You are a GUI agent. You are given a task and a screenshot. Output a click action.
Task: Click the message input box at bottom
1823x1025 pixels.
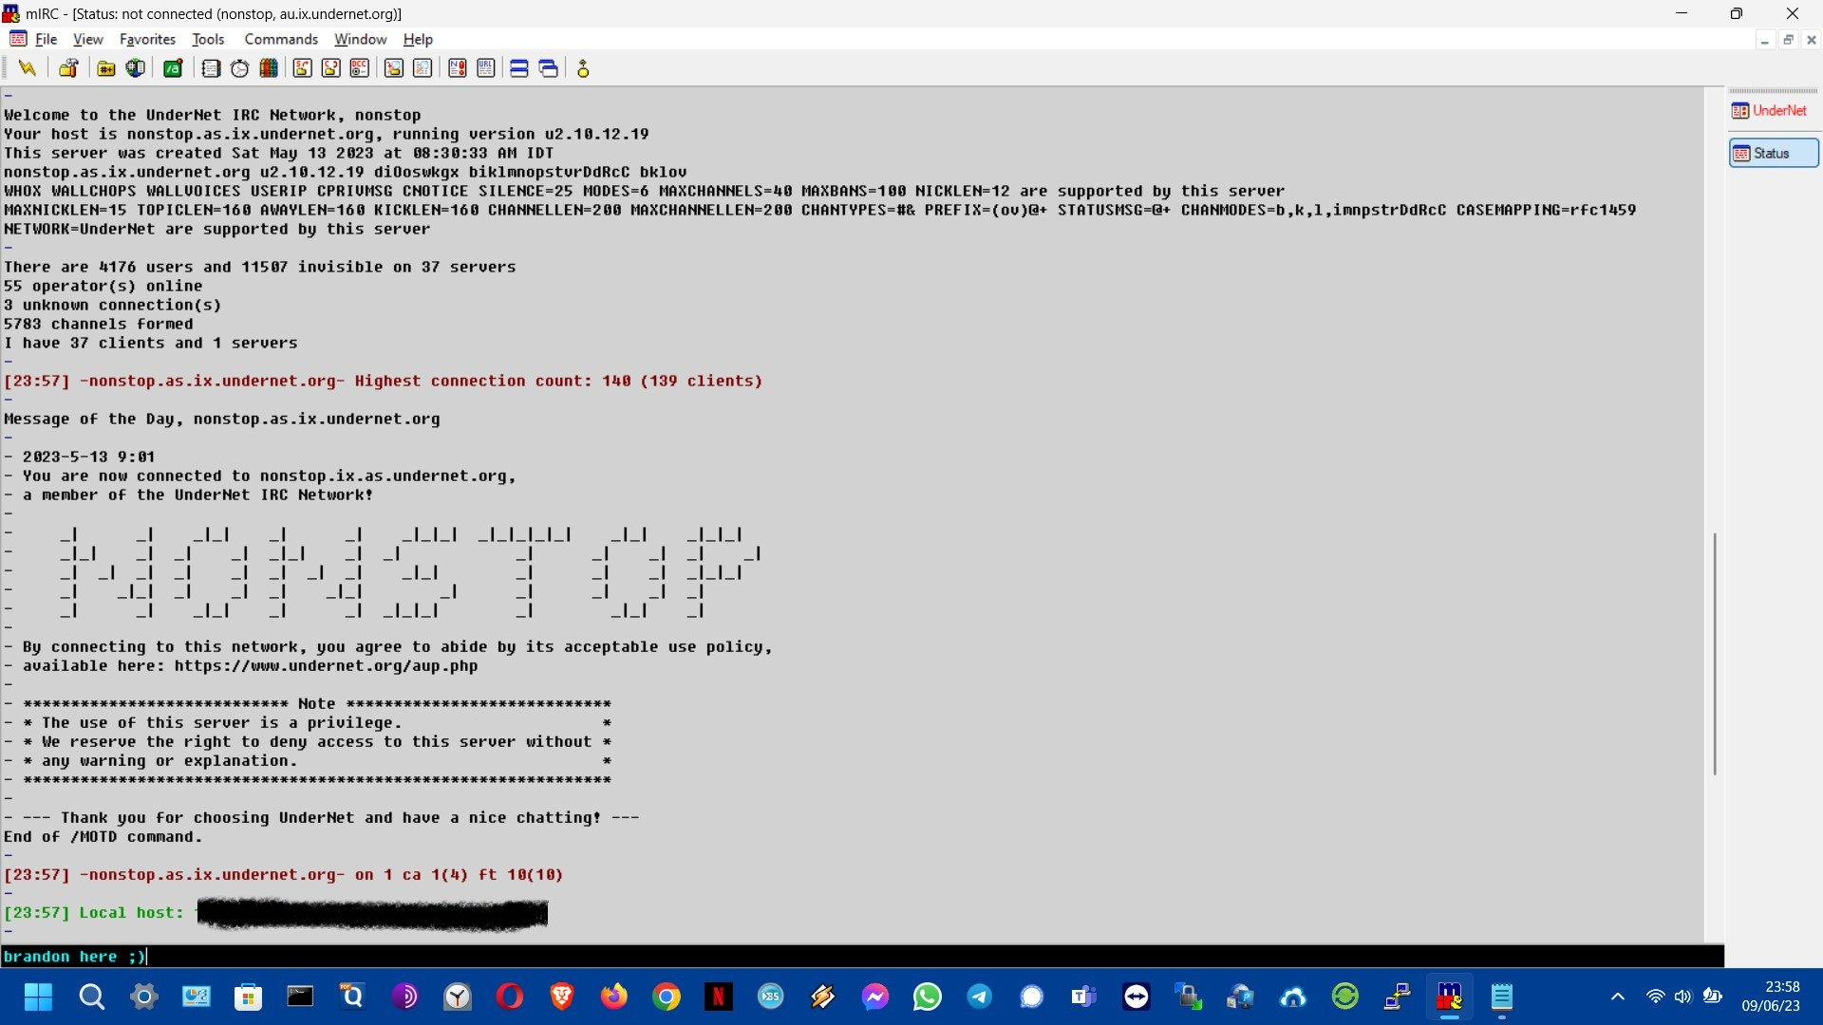(x=861, y=956)
